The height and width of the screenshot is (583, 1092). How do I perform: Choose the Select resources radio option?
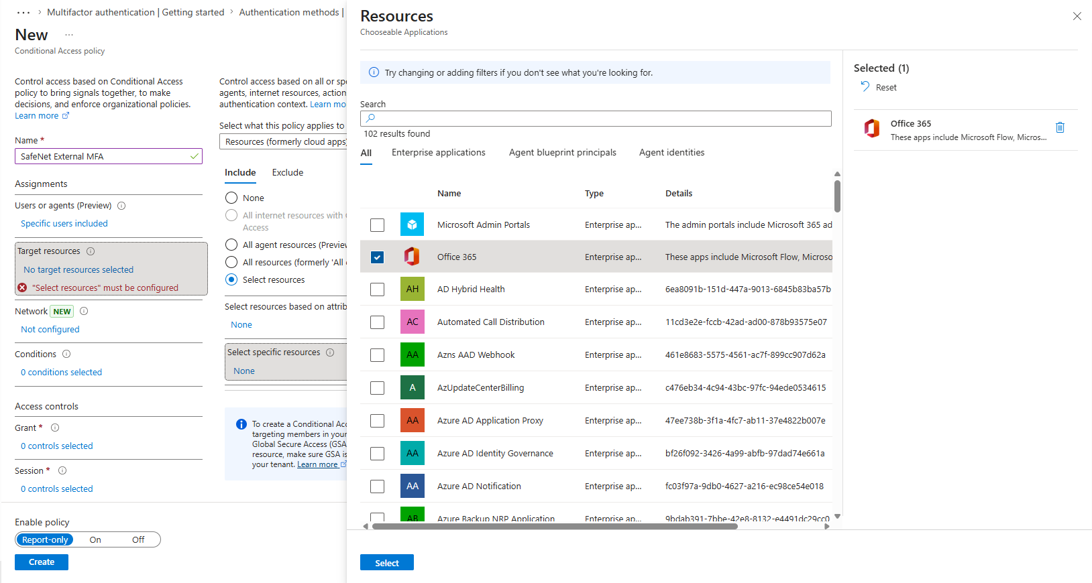point(231,279)
